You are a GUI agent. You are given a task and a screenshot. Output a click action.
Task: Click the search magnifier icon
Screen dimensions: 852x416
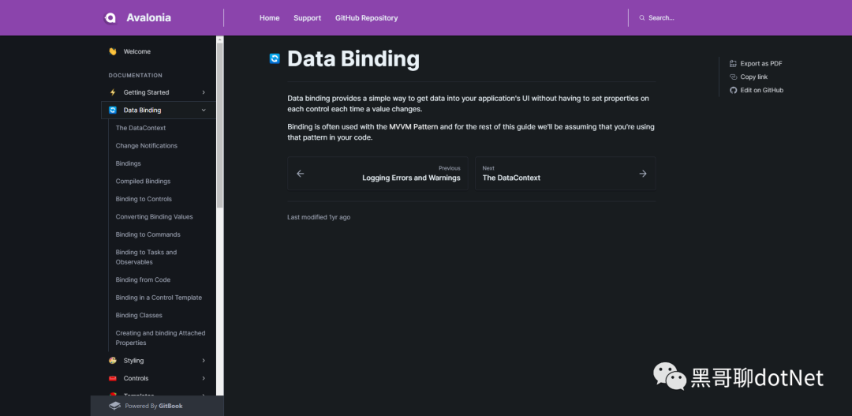(641, 18)
